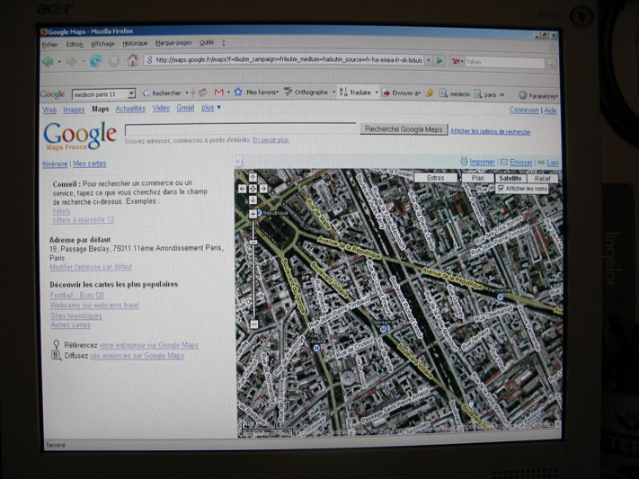Click the Firefox back arrow button
Viewport: 639px width, 479px height.
click(x=49, y=61)
